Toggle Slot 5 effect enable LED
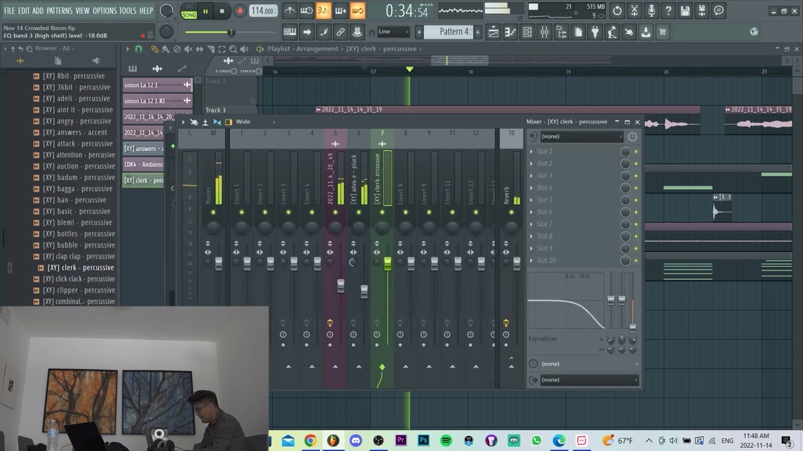Image resolution: width=803 pixels, height=451 pixels. click(635, 200)
